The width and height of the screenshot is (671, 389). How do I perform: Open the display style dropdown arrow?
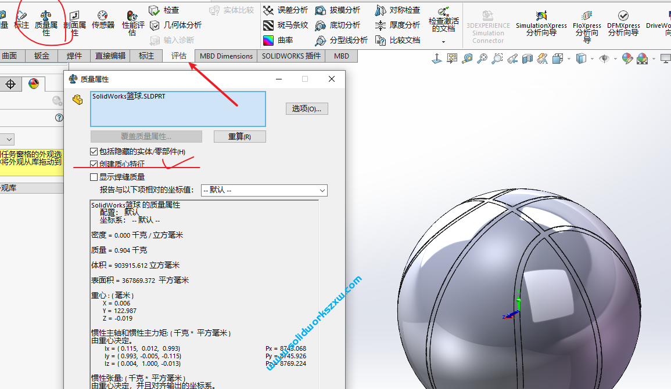pyautogui.click(x=592, y=59)
